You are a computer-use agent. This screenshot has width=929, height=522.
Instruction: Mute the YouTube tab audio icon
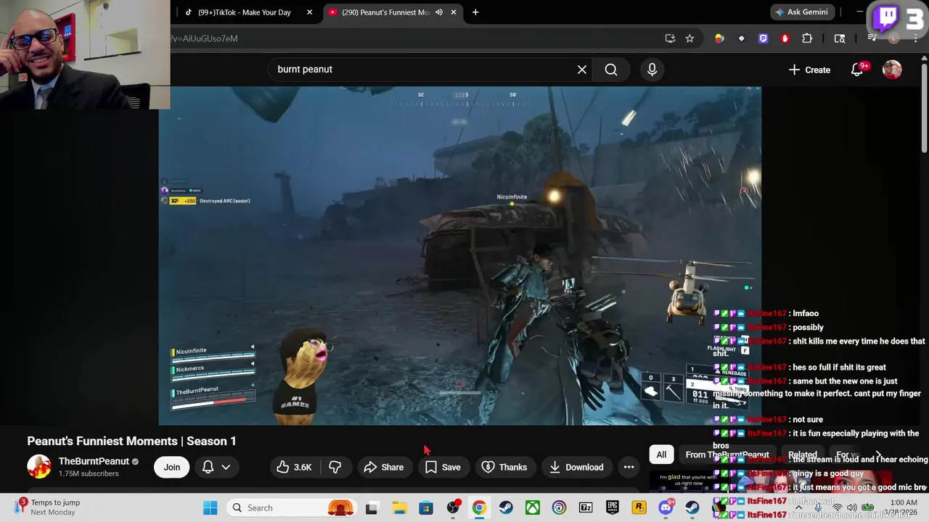point(439,12)
